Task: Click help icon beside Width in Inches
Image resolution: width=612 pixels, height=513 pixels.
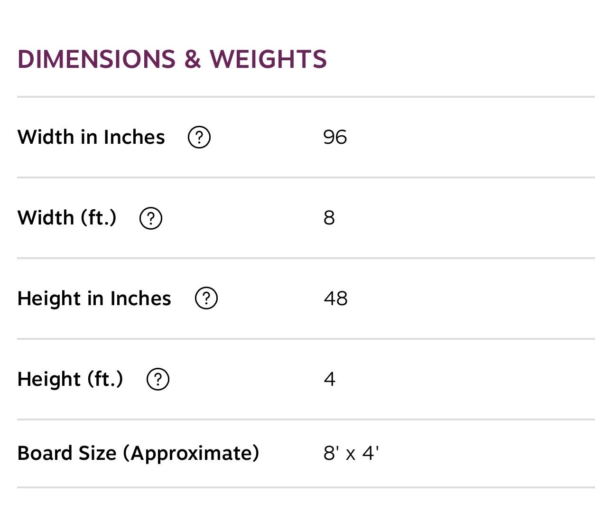Action: click(x=199, y=138)
